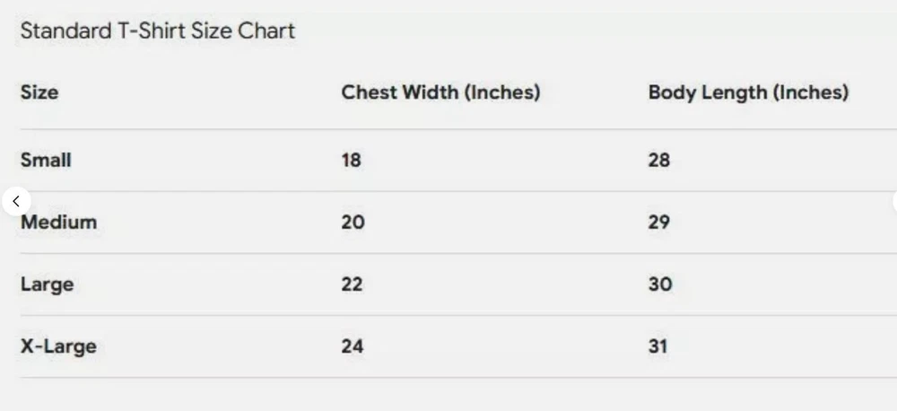Pick body length value 28 for Small

coord(659,161)
